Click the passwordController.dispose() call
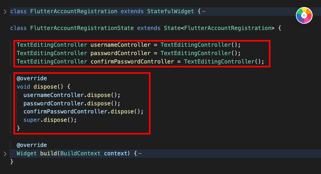Viewport: 321px width, 174px height. click(72, 103)
